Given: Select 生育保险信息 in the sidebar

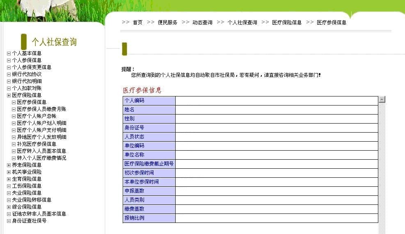Looking at the screenshot, I should click(27, 179).
